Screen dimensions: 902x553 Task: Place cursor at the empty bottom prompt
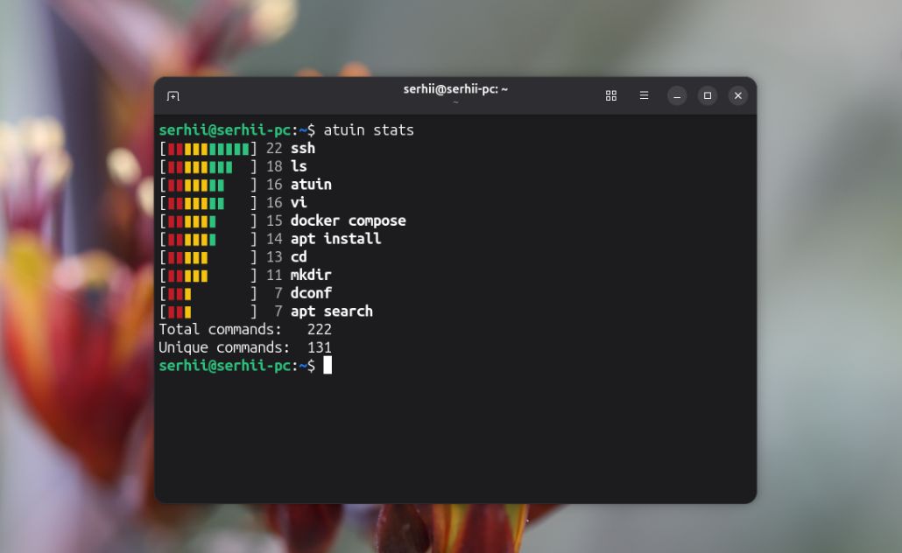pyautogui.click(x=328, y=366)
